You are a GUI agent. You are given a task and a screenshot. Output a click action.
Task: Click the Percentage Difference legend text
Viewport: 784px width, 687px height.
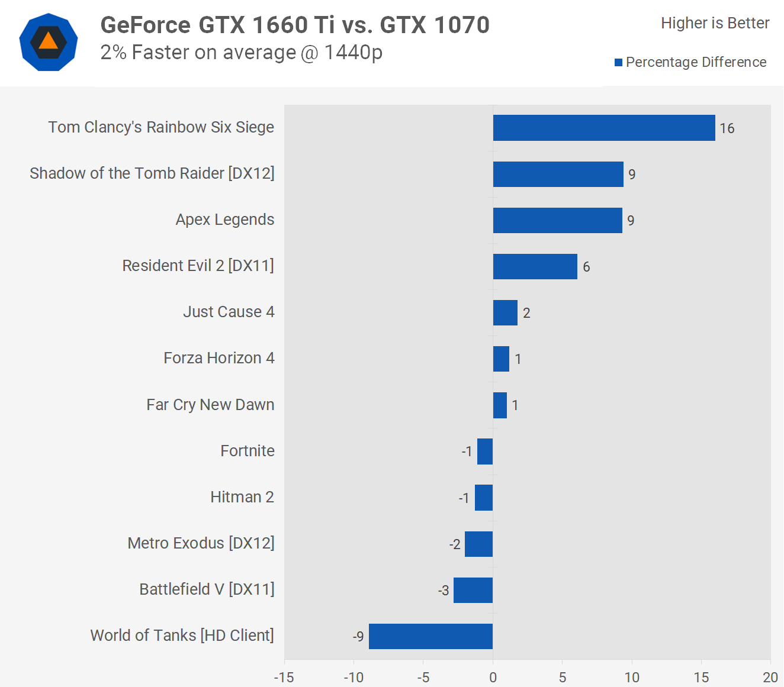click(x=696, y=62)
